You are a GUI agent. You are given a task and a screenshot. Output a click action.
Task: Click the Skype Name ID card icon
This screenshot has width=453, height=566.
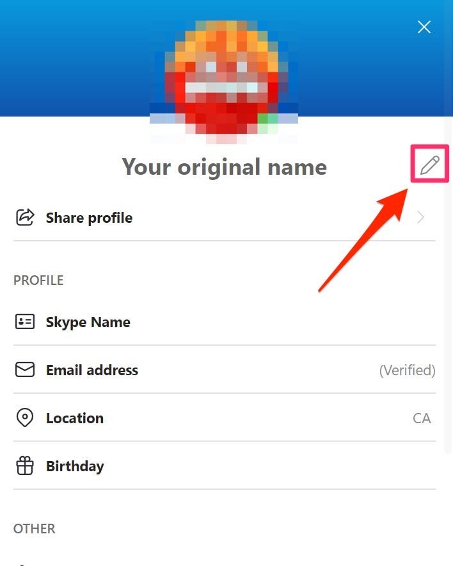(24, 322)
